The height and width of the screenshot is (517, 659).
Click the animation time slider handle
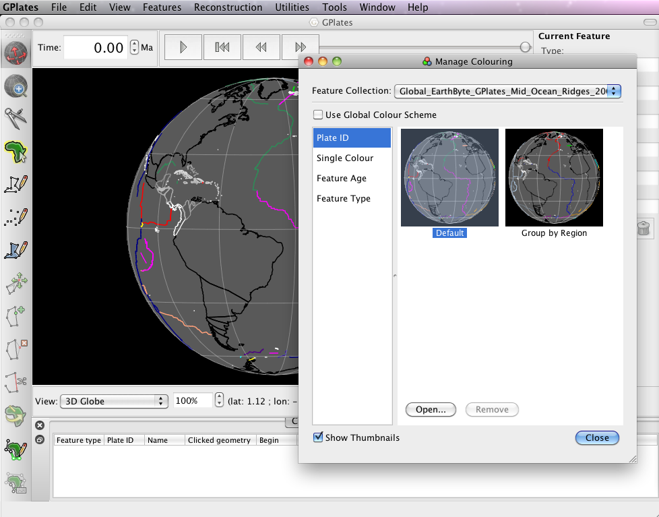tap(525, 47)
